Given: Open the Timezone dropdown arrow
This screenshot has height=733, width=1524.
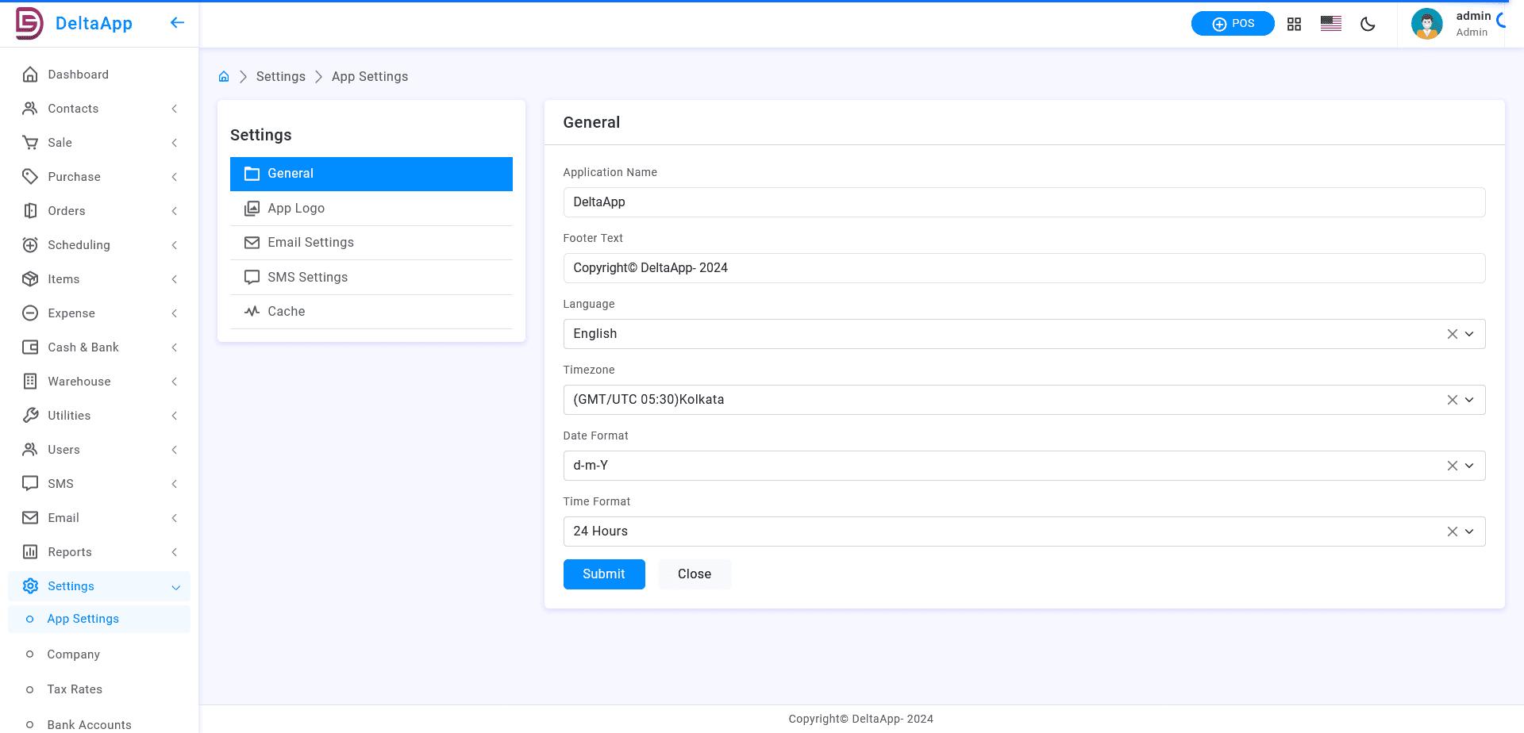Looking at the screenshot, I should (1469, 400).
